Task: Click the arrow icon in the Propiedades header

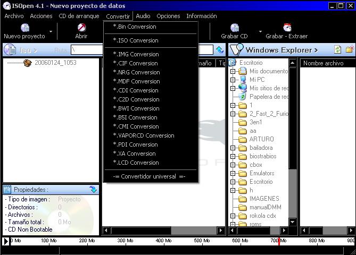Action: point(94,189)
